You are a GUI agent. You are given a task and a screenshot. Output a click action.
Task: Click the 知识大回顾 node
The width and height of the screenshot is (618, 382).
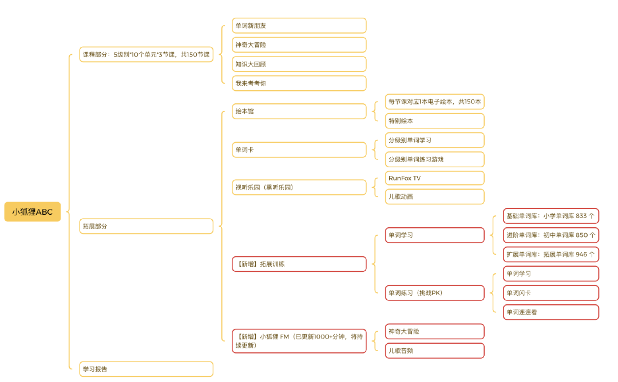click(299, 64)
